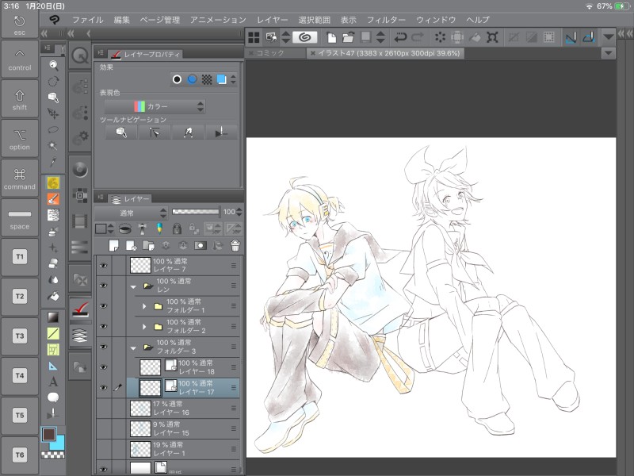Toggle visibility of レイヤー 18

click(103, 367)
